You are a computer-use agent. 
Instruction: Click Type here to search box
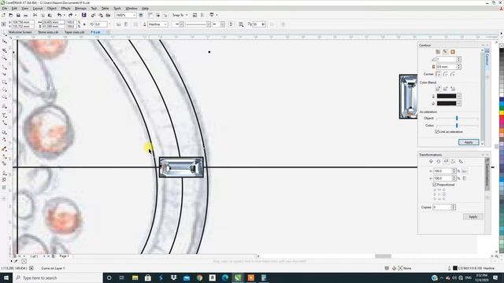(x=57, y=277)
